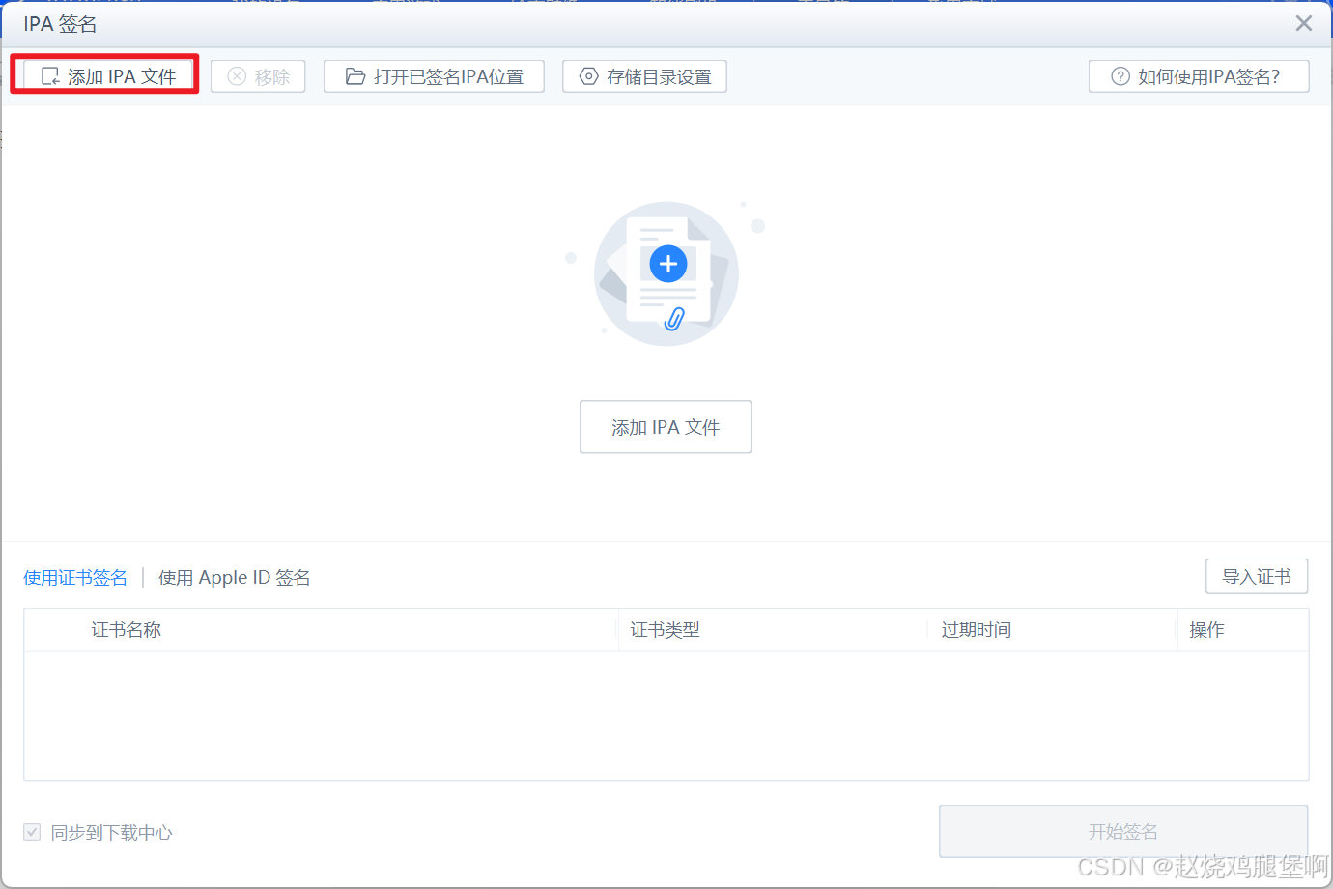Click the 导入证书 import certificate button

tap(1257, 576)
